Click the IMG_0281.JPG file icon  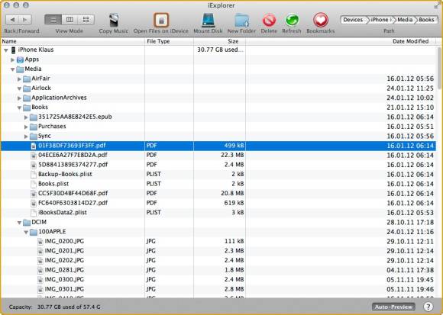tap(40, 271)
